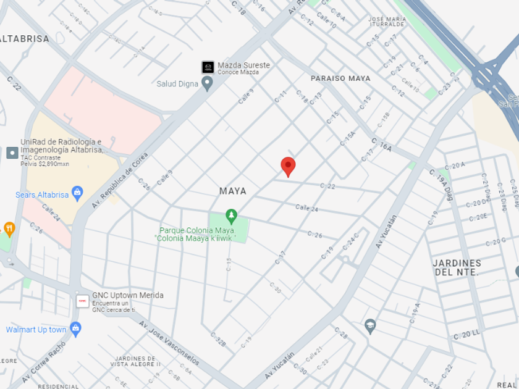Click the red location pin marker
Screen dimensions: 519x389
288,167
